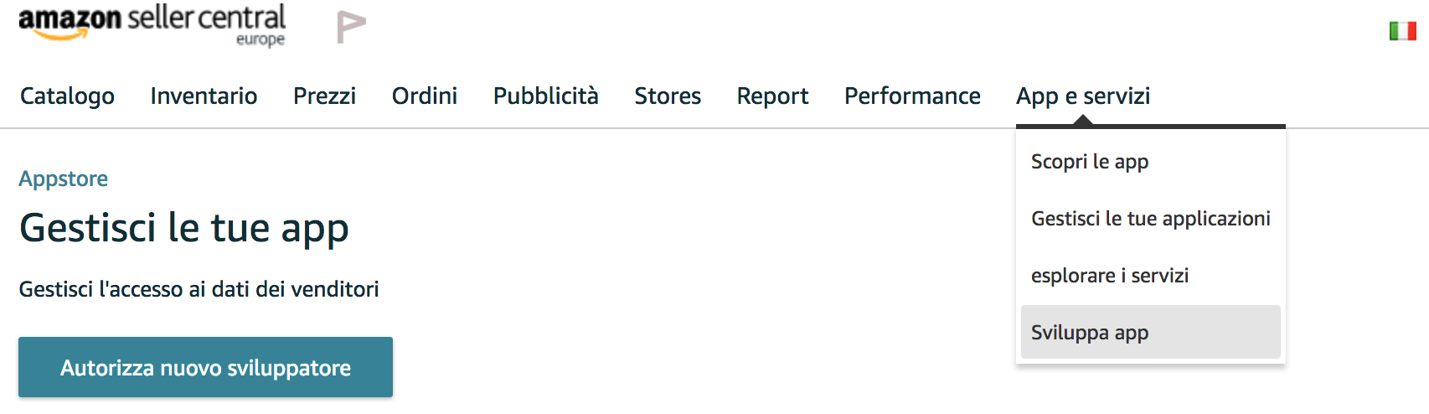
Task: Open the Inventario menu
Action: pos(204,96)
